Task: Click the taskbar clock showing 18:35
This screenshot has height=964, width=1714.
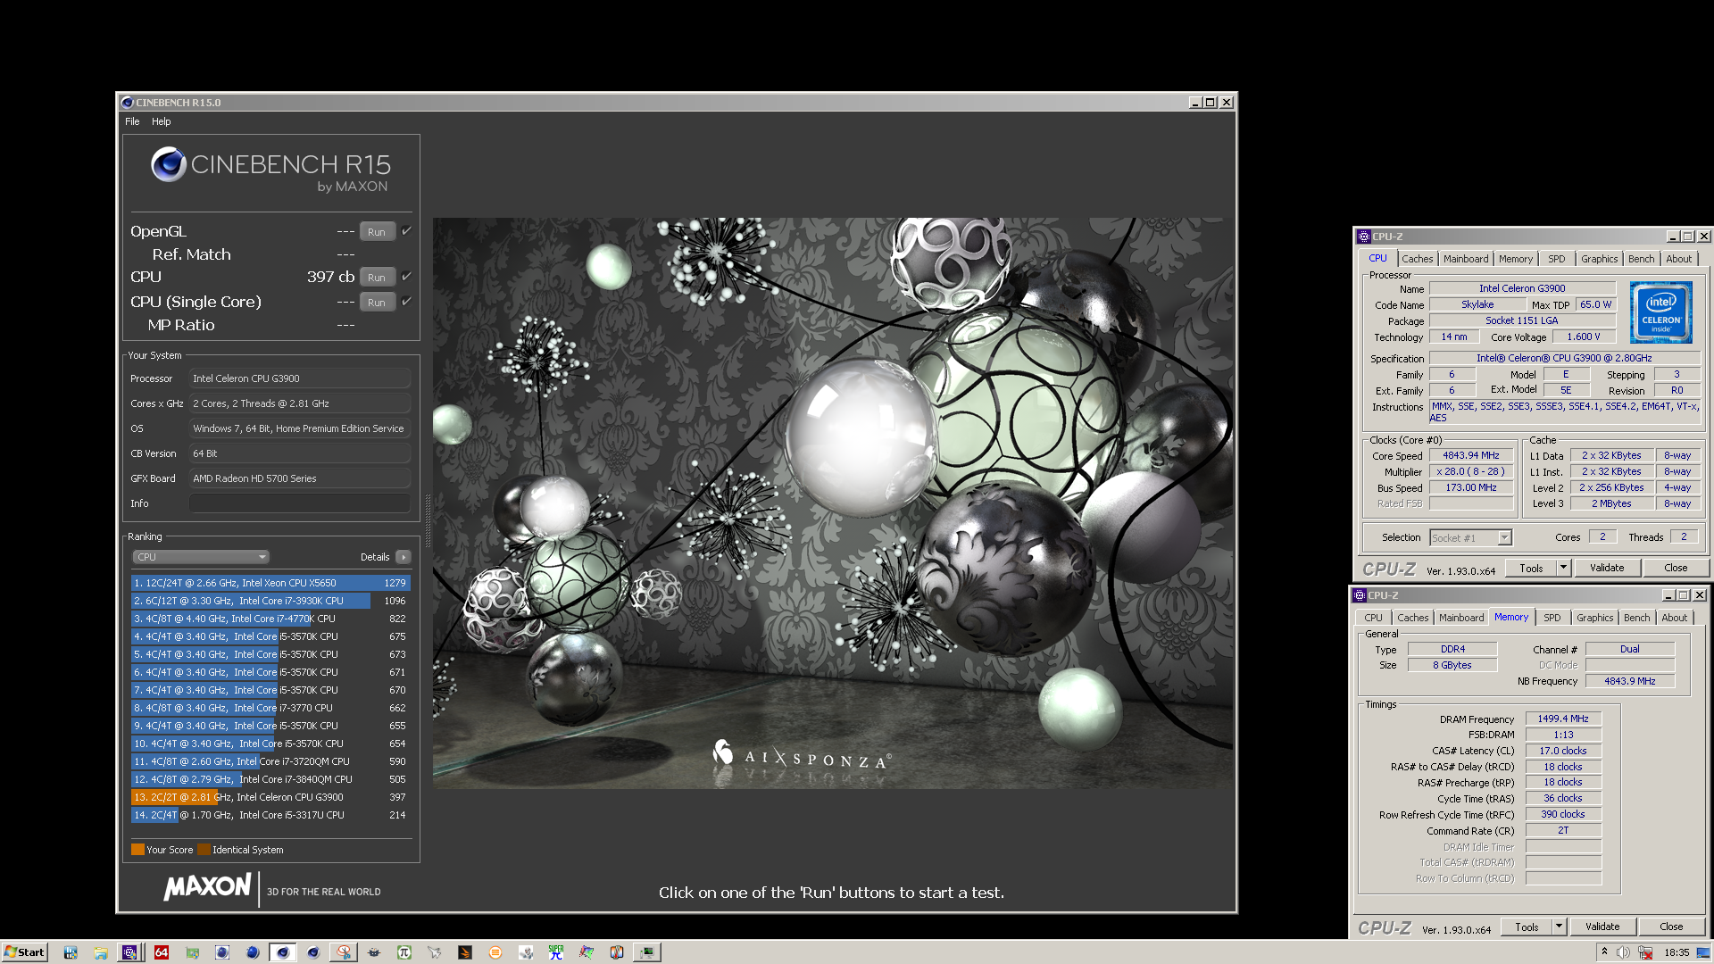Action: [x=1676, y=952]
